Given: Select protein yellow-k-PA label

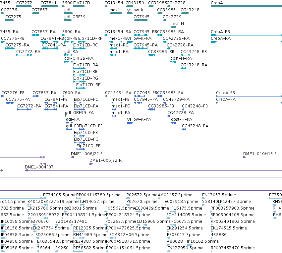Looking at the screenshot, I should [139, 119].
